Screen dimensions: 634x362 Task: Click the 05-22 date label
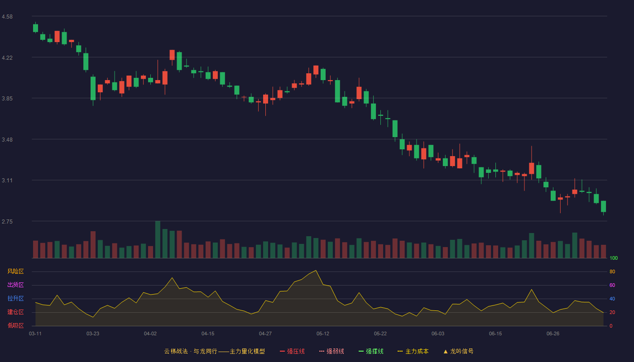380,333
